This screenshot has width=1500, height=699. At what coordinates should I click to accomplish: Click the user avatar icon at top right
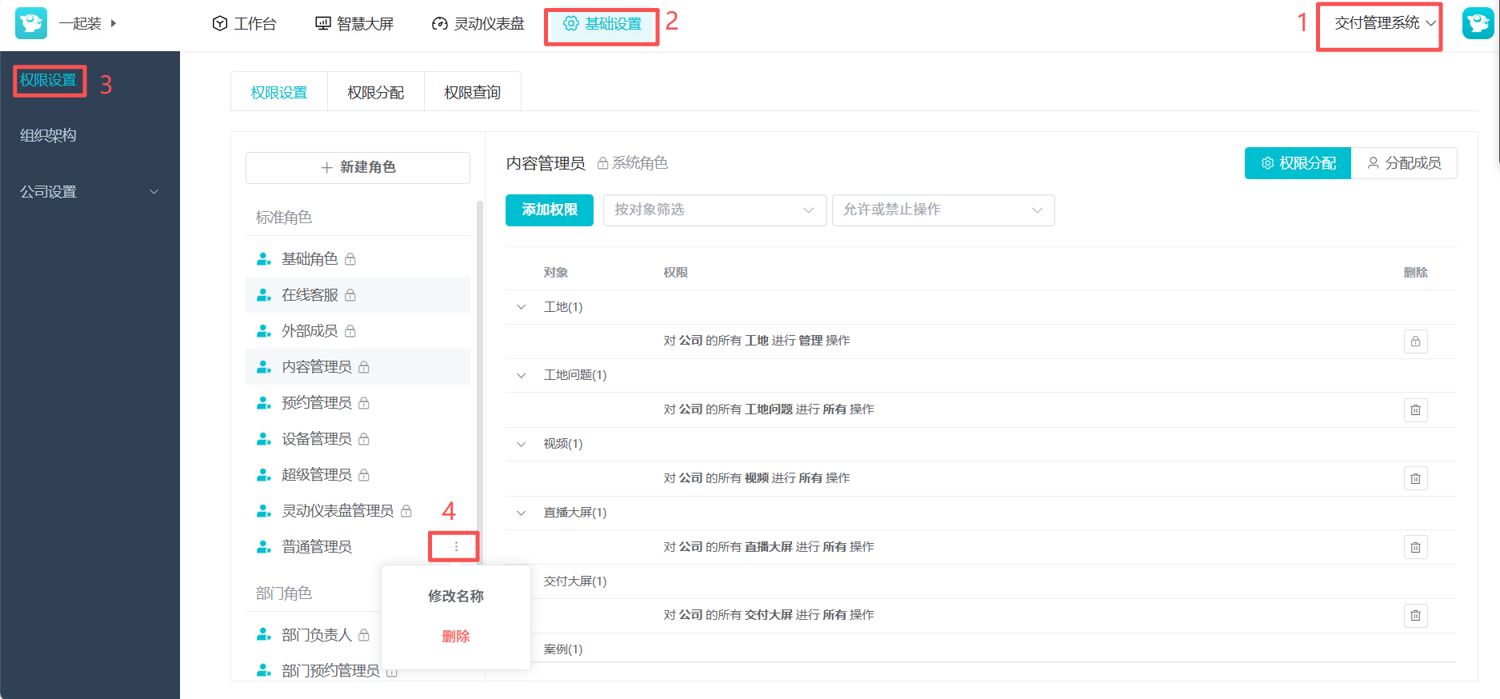click(1478, 23)
